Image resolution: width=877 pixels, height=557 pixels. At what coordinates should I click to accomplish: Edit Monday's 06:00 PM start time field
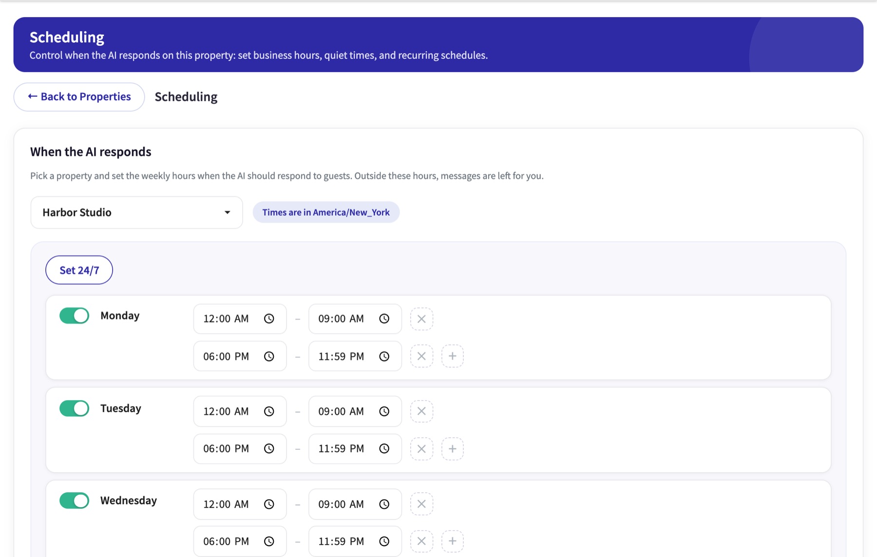click(x=240, y=356)
